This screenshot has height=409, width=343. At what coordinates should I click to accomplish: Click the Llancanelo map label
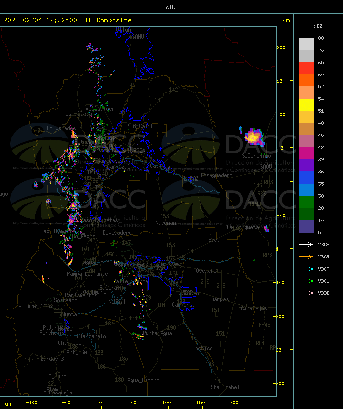(91, 336)
